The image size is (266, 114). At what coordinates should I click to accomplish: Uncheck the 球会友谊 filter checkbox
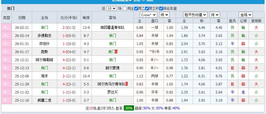[161, 8]
